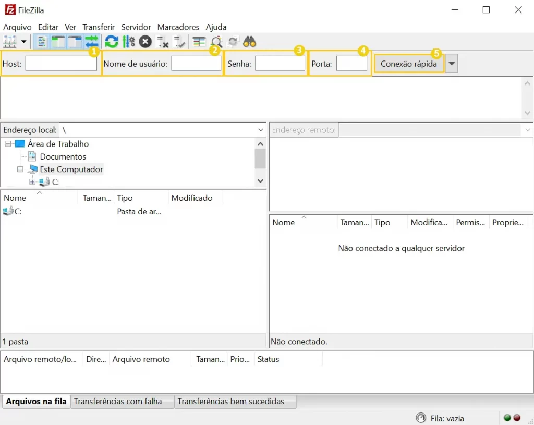Open the Editar menu
Screen dimensions: 534x425
coord(48,27)
